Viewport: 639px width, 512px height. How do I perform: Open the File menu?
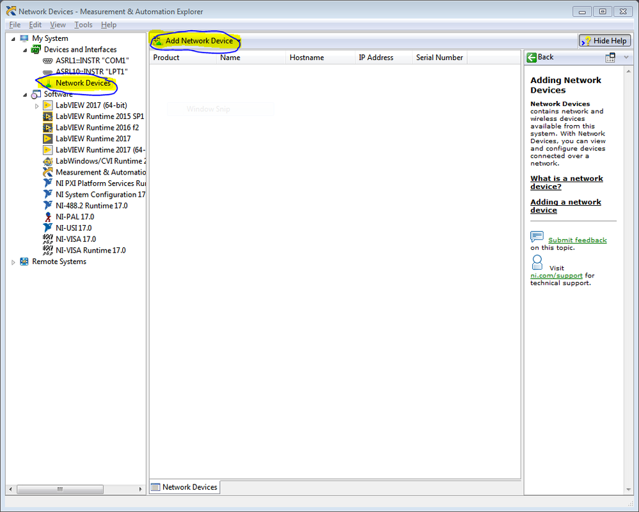(15, 25)
